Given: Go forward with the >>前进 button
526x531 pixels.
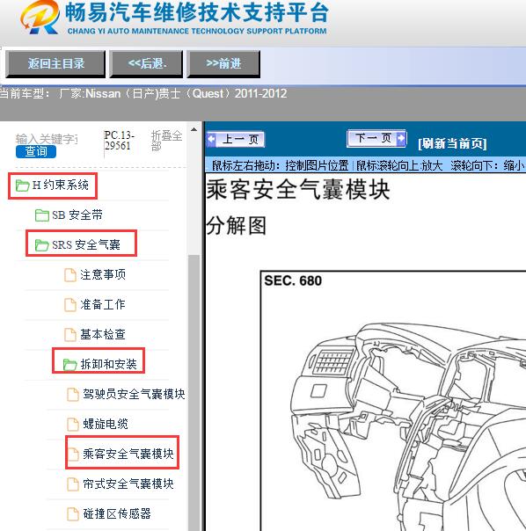Looking at the screenshot, I should click(x=223, y=63).
